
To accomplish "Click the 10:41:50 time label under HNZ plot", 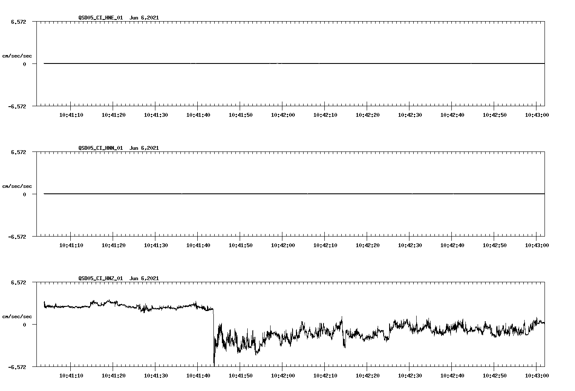I will pyautogui.click(x=241, y=376).
